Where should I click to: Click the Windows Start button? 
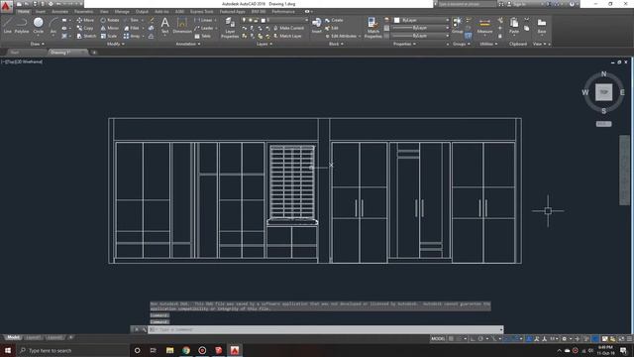[8, 350]
